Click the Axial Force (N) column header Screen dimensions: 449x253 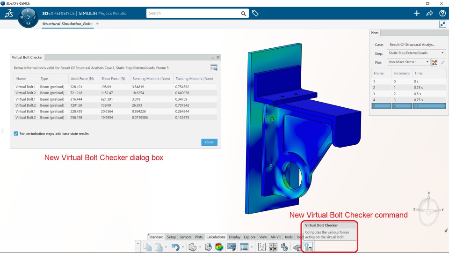pos(82,79)
